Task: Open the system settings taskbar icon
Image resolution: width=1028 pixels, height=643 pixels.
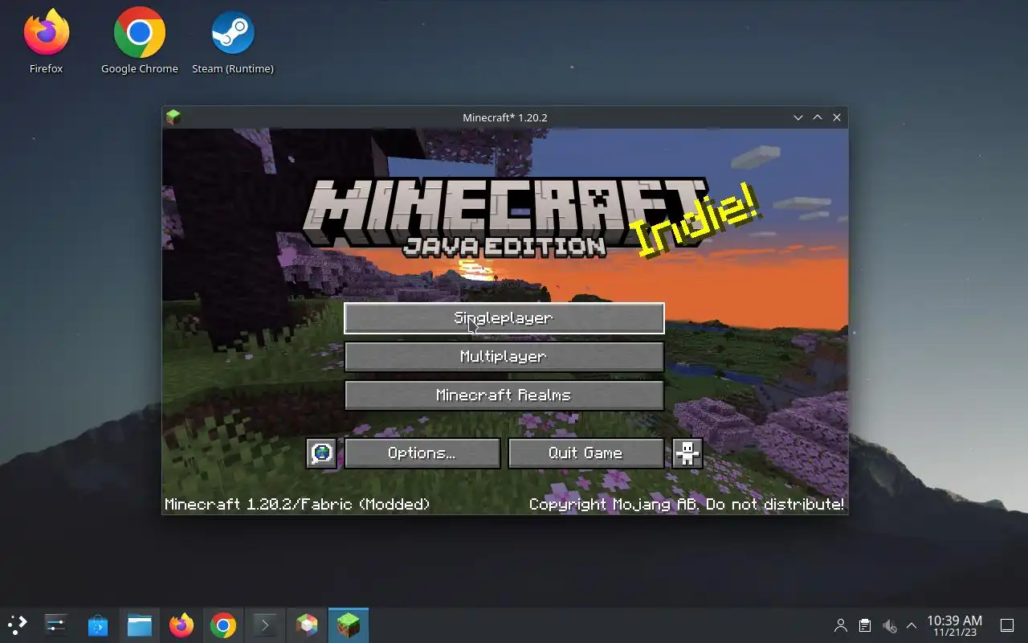Action: tap(56, 625)
